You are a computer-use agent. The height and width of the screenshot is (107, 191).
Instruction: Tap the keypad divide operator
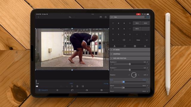click(130, 40)
